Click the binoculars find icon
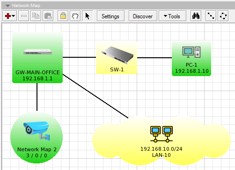Viewport: 235px width, 170px height. click(196, 16)
